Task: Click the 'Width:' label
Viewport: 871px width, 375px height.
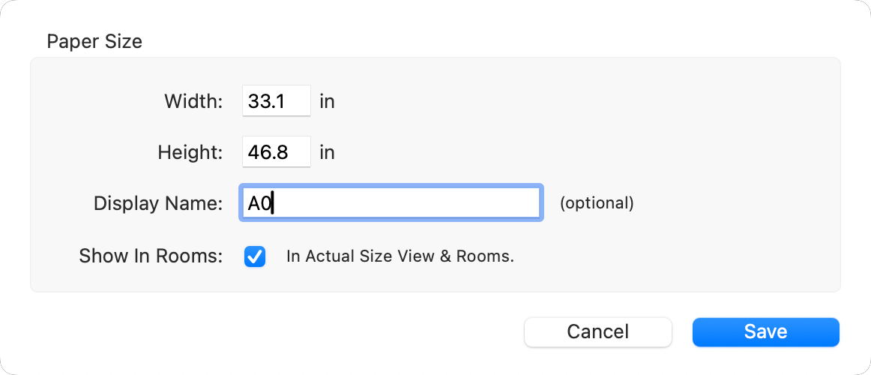Action: pyautogui.click(x=193, y=101)
